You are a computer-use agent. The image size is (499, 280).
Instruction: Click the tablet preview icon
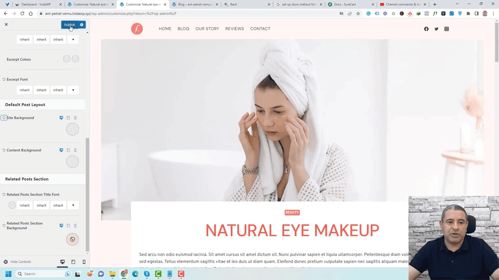click(x=73, y=262)
